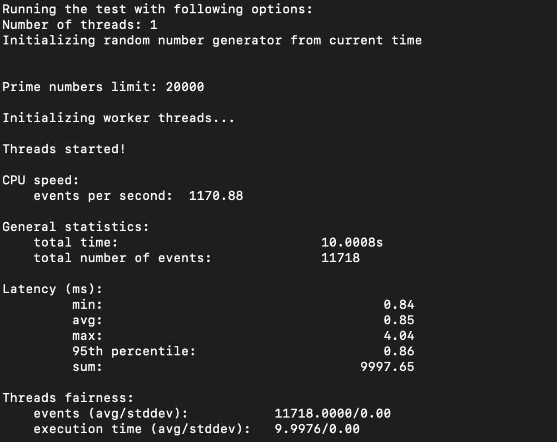
Task: Click the prime numbers limit value 20000
Action: 185,87
